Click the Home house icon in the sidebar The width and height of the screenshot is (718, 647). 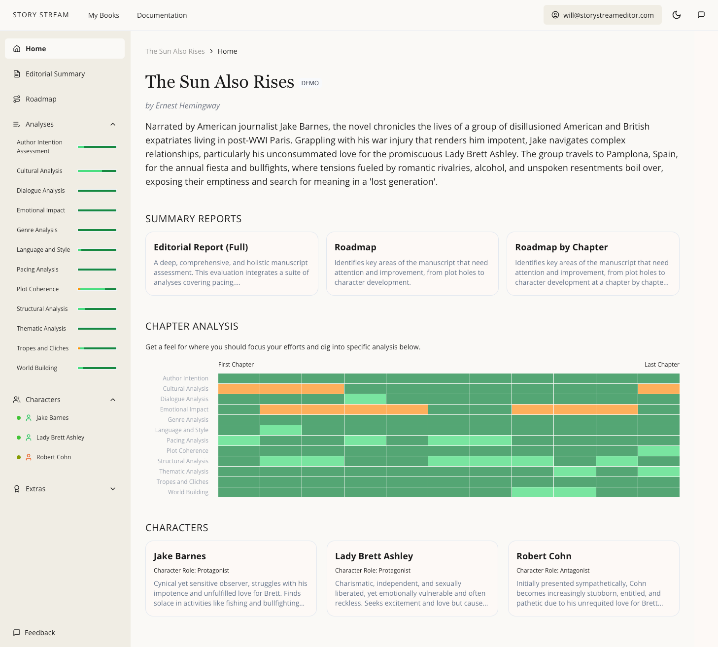[17, 49]
